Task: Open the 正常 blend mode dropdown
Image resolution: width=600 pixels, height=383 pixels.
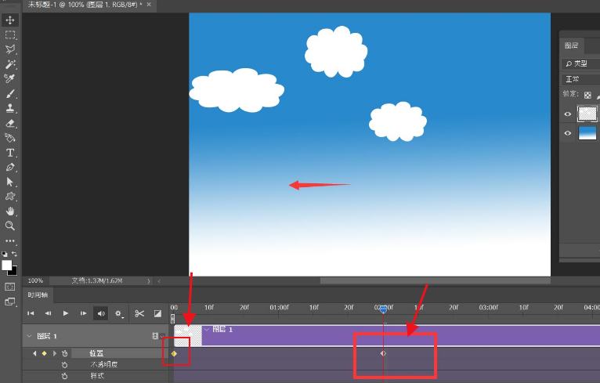Action: tap(580, 79)
